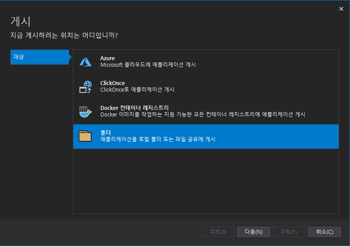Click the disabled 뒤로(B) button
The height and width of the screenshot is (246, 350).
218,232
